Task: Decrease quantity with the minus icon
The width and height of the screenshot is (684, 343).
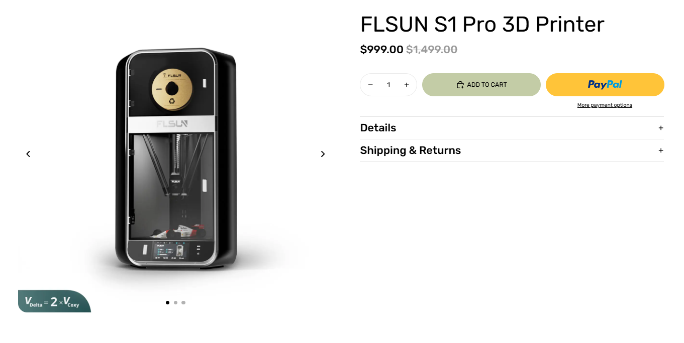Action: click(x=370, y=85)
